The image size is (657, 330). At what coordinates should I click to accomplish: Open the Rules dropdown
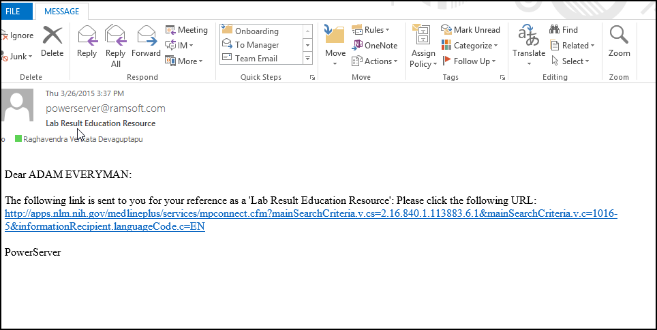coord(371,30)
